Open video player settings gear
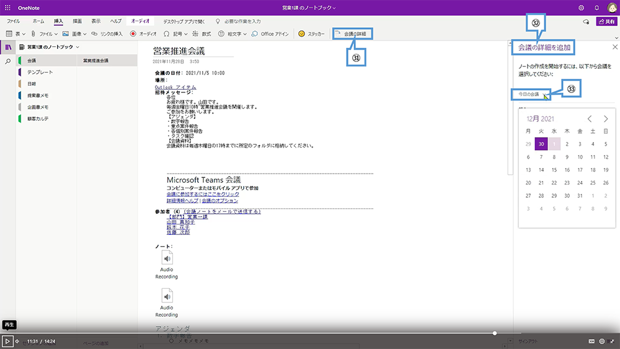The height and width of the screenshot is (349, 620). pos(602,341)
